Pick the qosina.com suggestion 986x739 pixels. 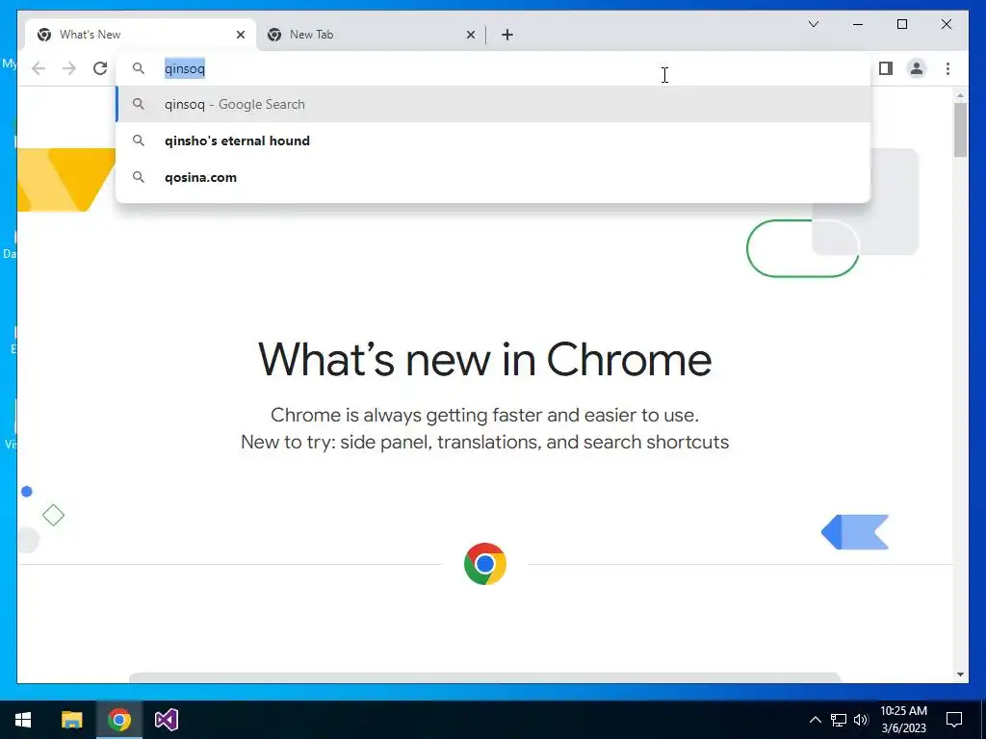tap(493, 177)
